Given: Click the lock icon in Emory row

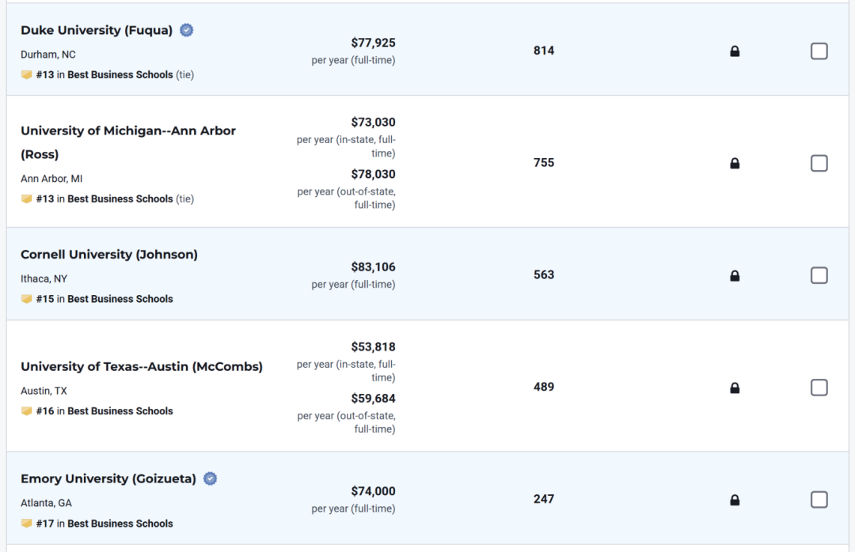Looking at the screenshot, I should pos(735,501).
